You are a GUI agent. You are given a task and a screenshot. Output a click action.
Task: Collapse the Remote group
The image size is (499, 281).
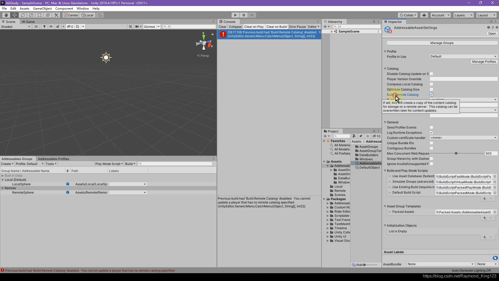tap(3, 188)
